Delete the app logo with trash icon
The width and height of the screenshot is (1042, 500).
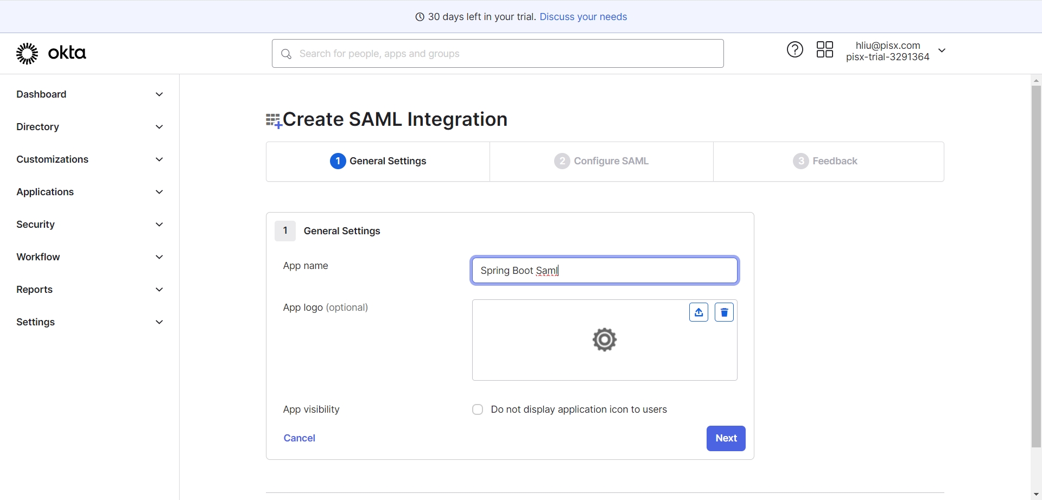(724, 312)
